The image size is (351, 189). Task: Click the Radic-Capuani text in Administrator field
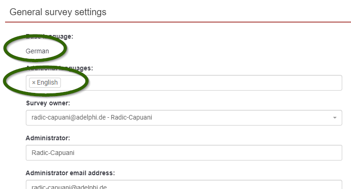49,153
